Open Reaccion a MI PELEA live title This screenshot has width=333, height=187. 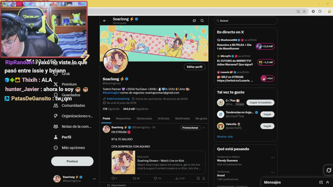click(x=234, y=47)
